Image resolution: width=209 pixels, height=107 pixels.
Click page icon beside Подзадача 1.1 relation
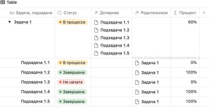coord(96,22)
